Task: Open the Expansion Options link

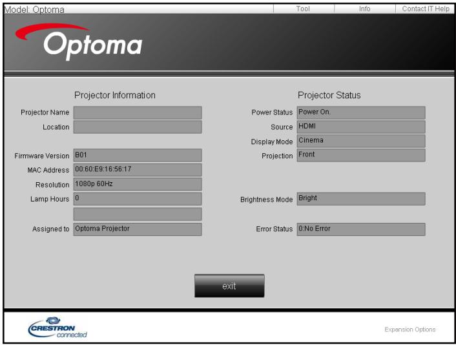Action: [x=409, y=329]
